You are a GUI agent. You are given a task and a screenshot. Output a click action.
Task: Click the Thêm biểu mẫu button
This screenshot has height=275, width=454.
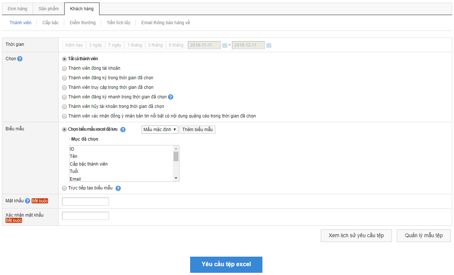[x=197, y=130]
